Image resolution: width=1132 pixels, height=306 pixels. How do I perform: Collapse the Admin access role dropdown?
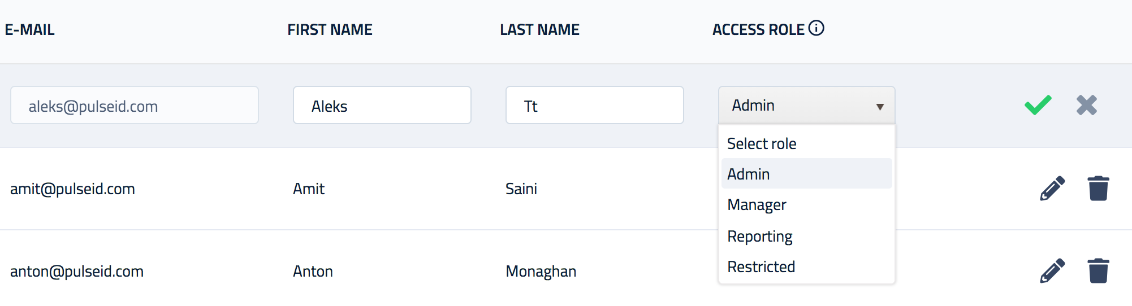click(807, 105)
